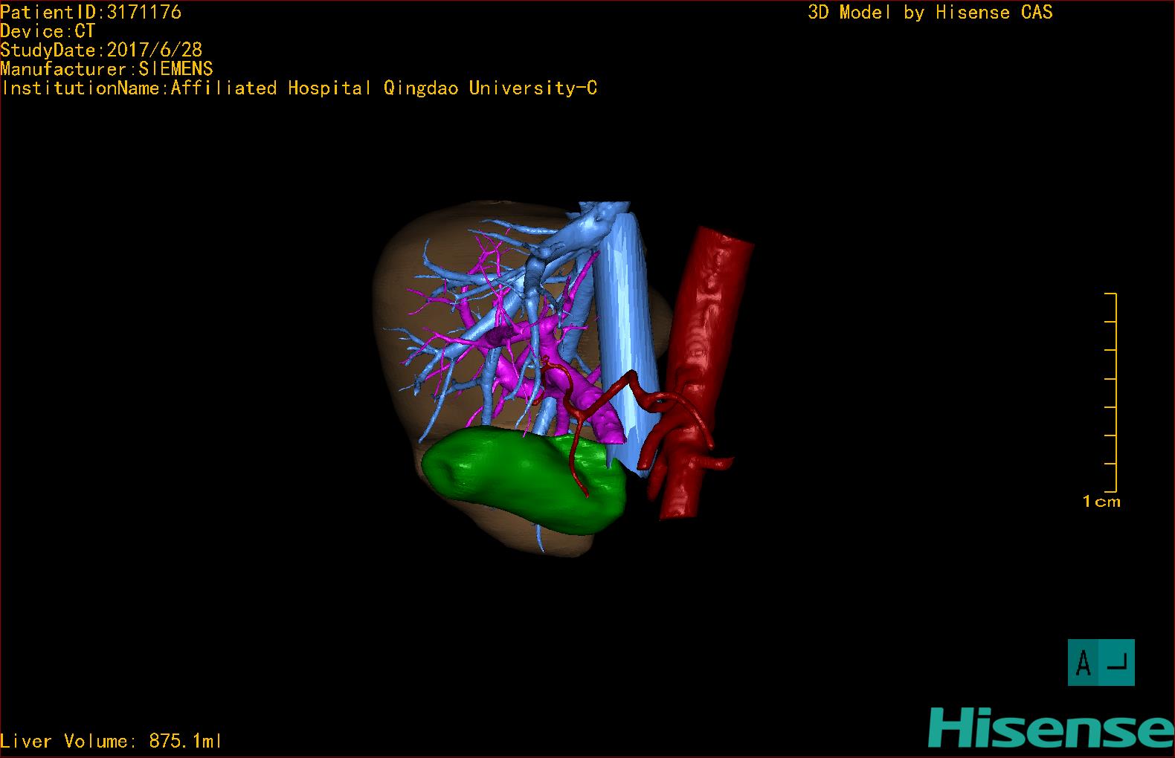This screenshot has height=758, width=1175.
Task: Click the InstitutionName Affiliated Hospital line
Action: (x=299, y=88)
